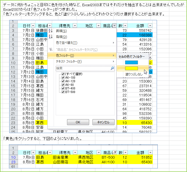The height and width of the screenshot is (172, 187).
Task: Click "商品名"からフィルターをクリア(C) item
Action: pyautogui.click(x=82, y=49)
